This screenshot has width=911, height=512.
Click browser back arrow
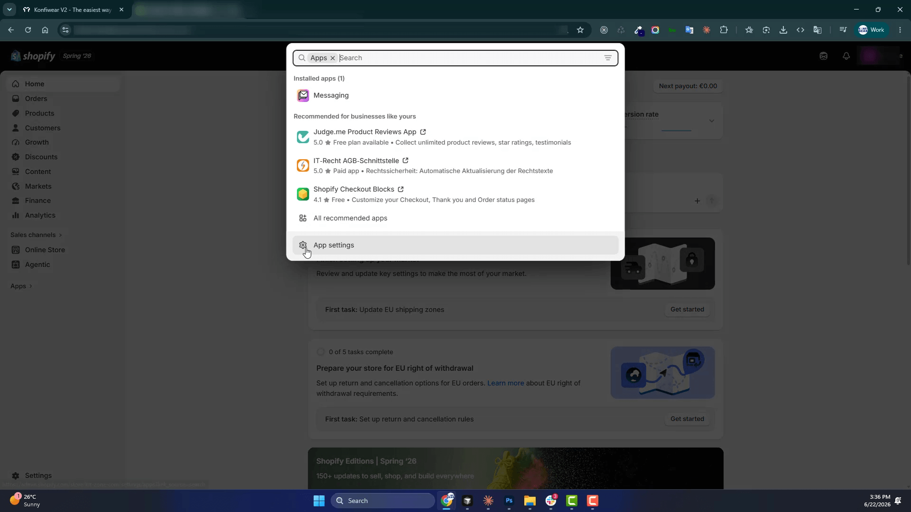pyautogui.click(x=11, y=30)
